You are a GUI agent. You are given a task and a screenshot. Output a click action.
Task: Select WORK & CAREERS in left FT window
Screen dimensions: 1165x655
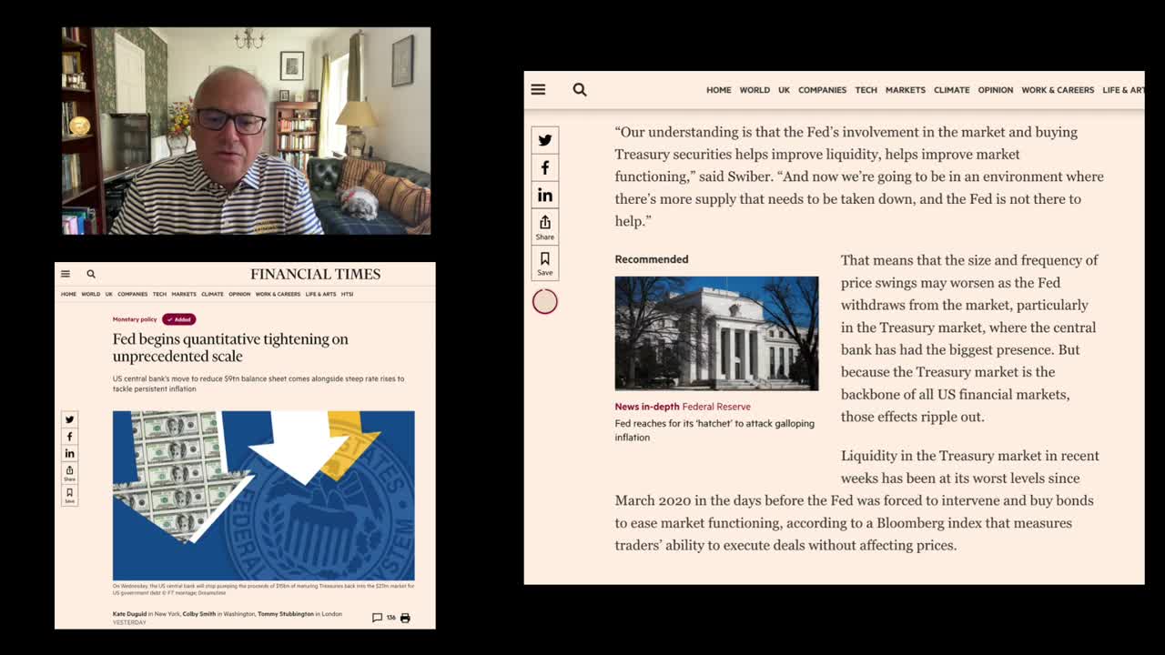point(278,294)
